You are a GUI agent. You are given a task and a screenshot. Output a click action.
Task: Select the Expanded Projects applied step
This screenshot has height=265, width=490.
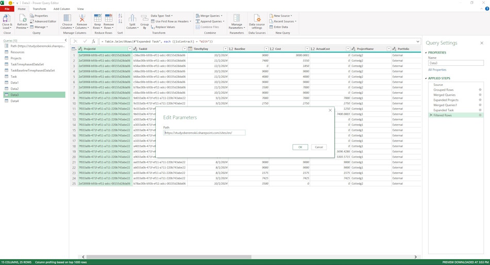coord(455,100)
